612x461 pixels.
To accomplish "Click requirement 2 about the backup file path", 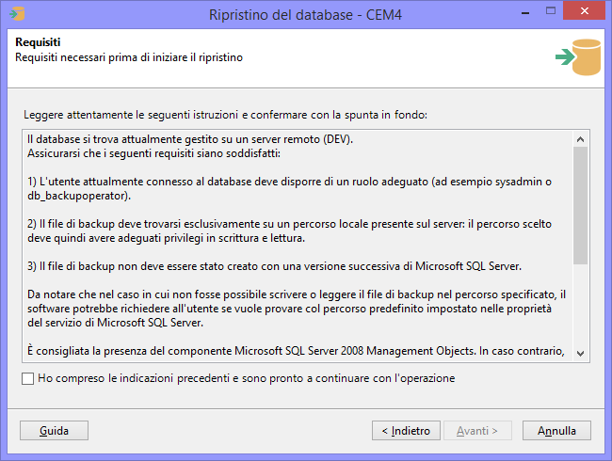I will [x=282, y=232].
